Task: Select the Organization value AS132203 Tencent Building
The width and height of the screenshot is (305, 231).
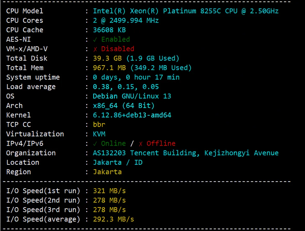Action: tap(185, 153)
